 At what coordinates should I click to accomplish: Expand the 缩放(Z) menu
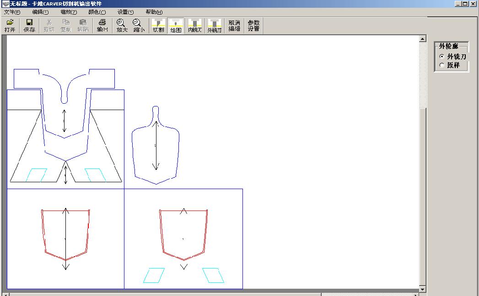tap(69, 12)
